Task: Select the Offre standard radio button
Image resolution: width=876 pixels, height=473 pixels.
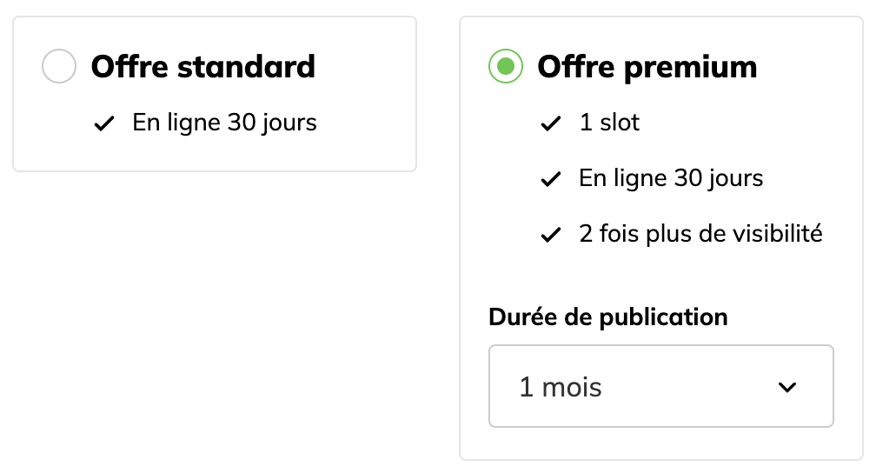Action: pos(59,67)
